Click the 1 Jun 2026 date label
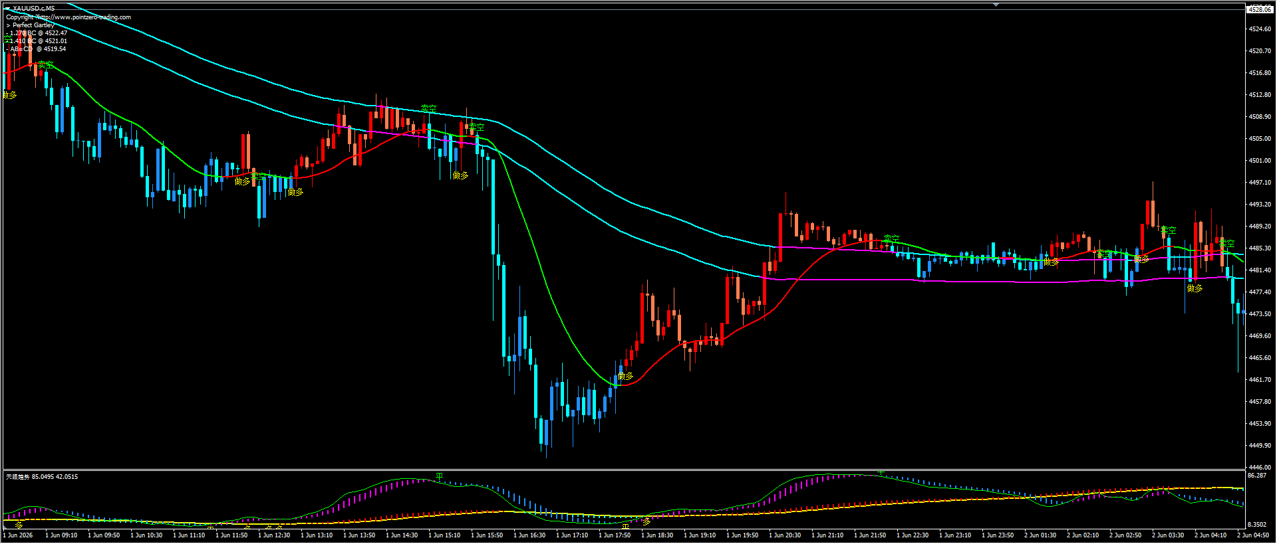The width and height of the screenshot is (1277, 544). click(18, 535)
